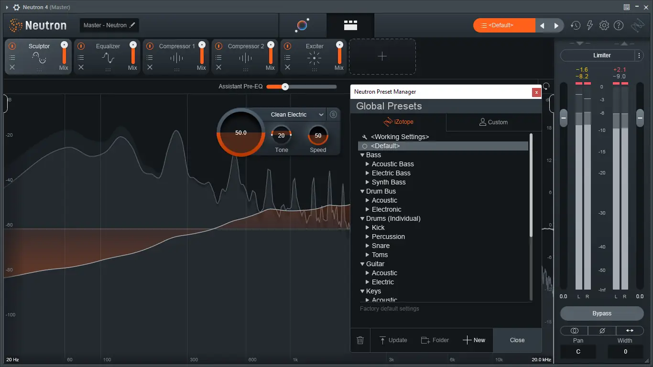653x367 pixels.
Task: Expand the plugin window menu arrow in title bar
Action: click(7, 7)
